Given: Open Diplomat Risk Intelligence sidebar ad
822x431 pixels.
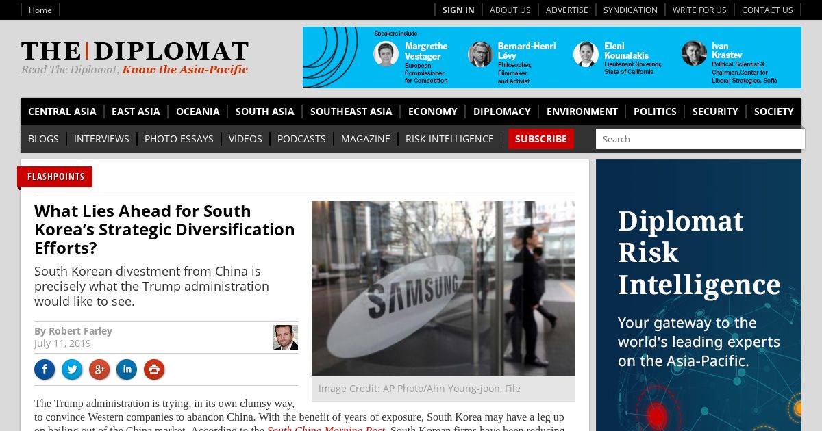Looking at the screenshot, I should [x=699, y=295].
